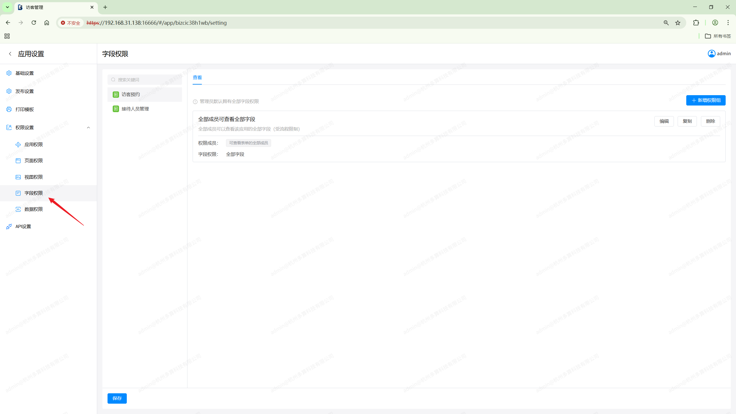Go back using 应用设置 back arrow
736x414 pixels.
[10, 54]
